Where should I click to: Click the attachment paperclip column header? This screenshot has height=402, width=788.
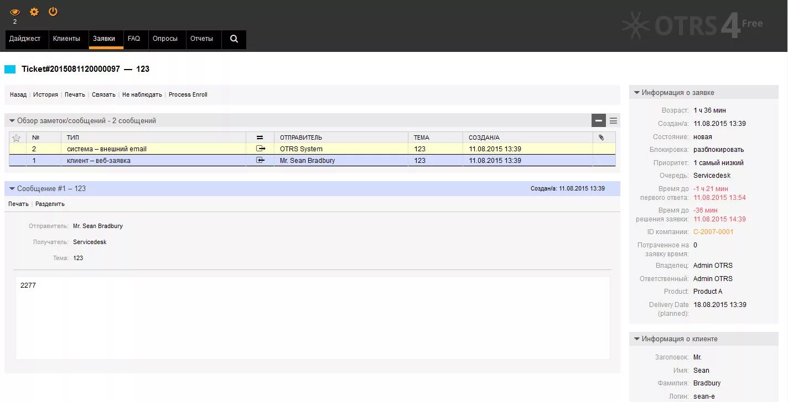(602, 137)
